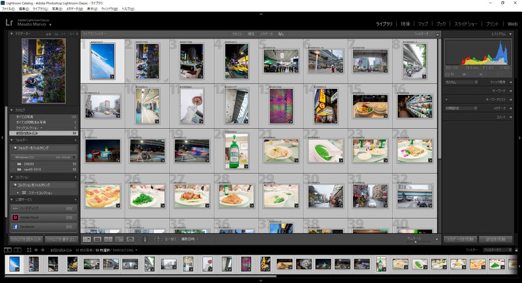Select the テキスト filter in Library Filter
This screenshot has width=522, height=283.
tap(237, 34)
